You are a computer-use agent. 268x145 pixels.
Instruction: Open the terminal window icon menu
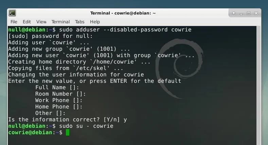pos(12,13)
